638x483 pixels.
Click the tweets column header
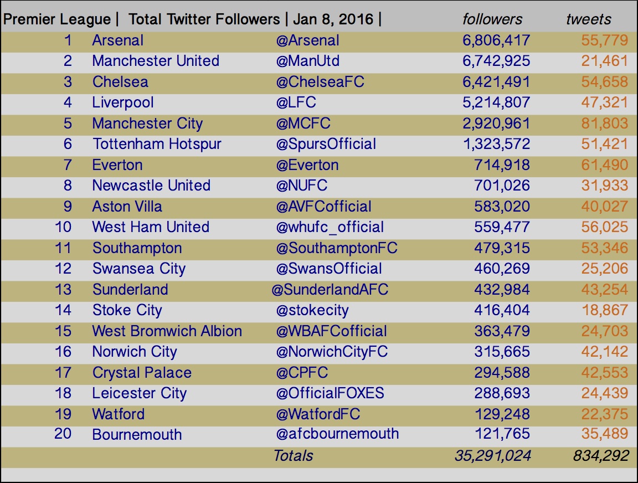tap(588, 19)
